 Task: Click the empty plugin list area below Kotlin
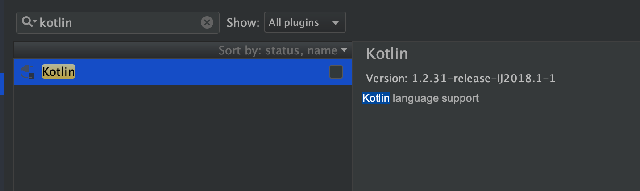tap(179, 138)
